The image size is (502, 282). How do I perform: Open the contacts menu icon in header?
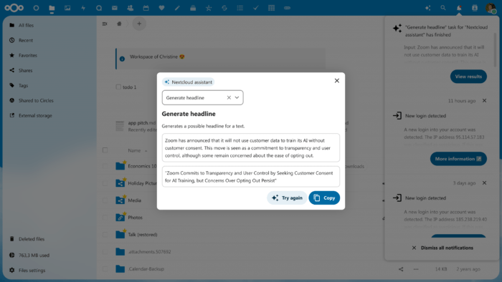click(475, 8)
